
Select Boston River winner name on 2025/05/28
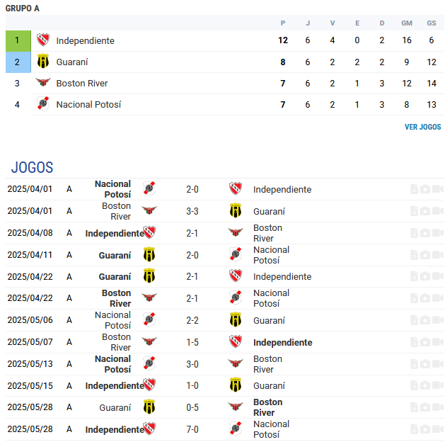pos(267,407)
